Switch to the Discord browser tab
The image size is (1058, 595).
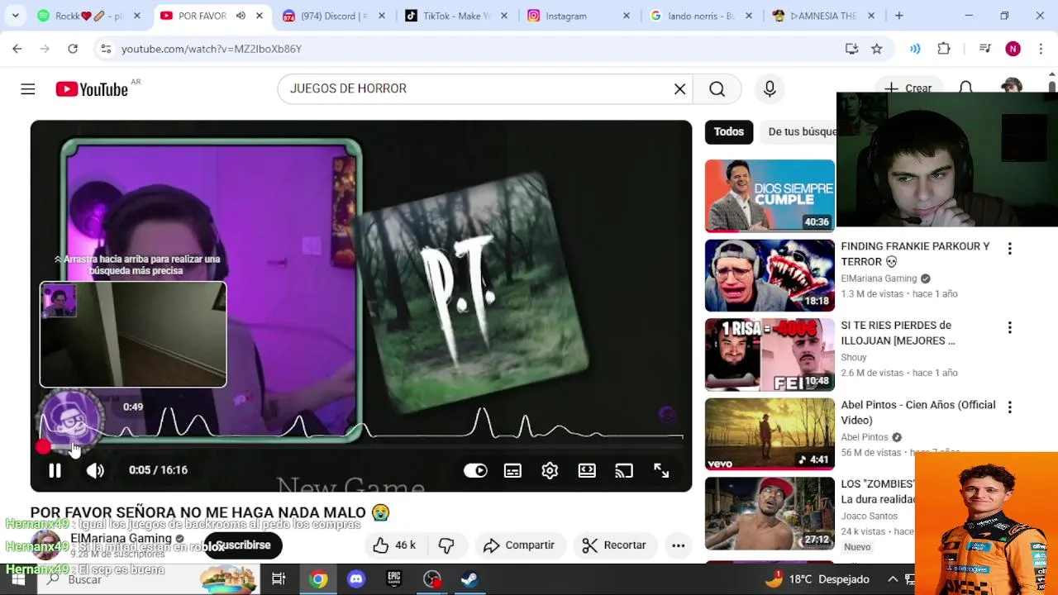[x=333, y=16]
